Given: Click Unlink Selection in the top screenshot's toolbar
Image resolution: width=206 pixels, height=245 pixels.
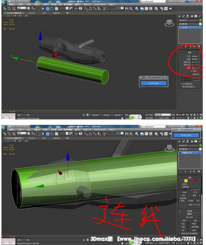Looking at the screenshot, I should pyautogui.click(x=9, y=8).
